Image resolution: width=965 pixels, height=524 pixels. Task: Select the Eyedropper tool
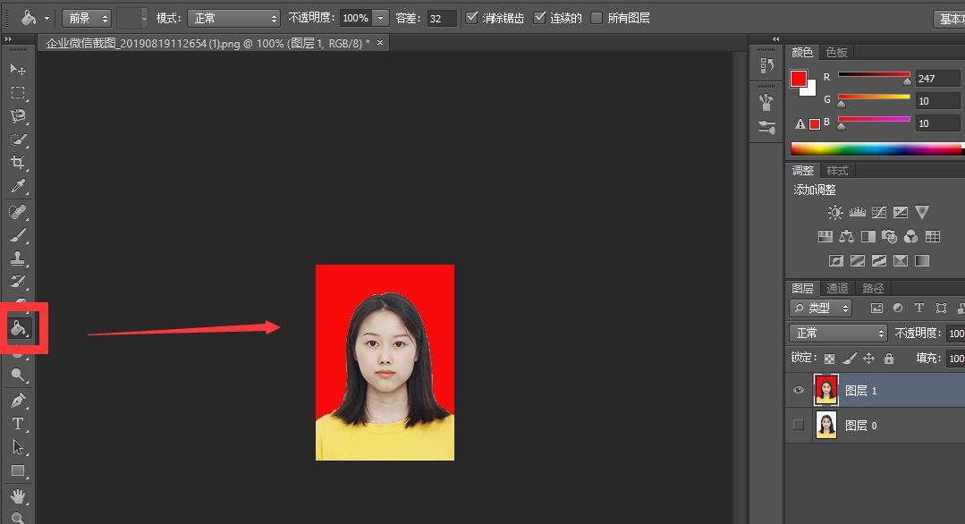(x=20, y=187)
